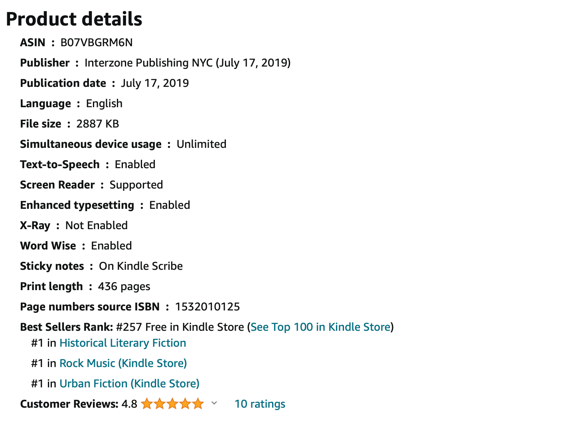Click the ASIN value B07VBGRM6N
Image resolution: width=561 pixels, height=432 pixels.
pos(97,42)
